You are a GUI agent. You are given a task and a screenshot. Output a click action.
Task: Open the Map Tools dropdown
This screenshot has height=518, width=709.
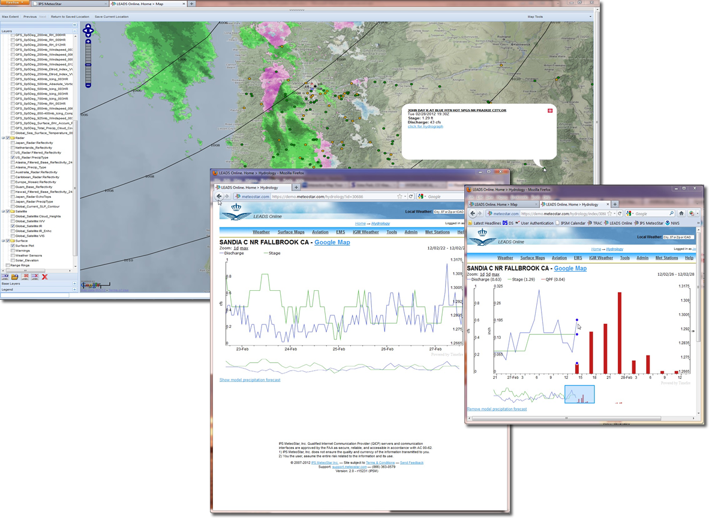click(x=559, y=17)
